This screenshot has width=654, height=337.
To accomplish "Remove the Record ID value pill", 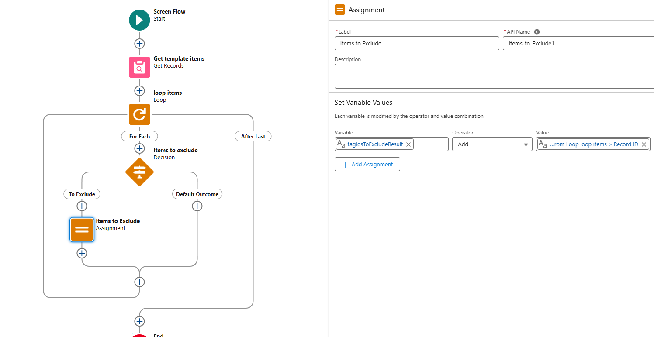I will 644,144.
